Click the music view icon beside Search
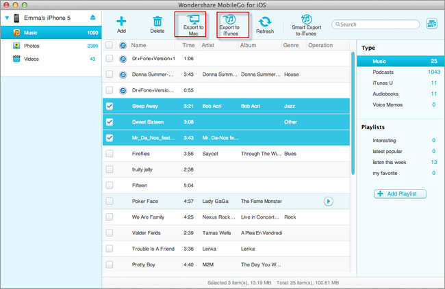 (432, 24)
